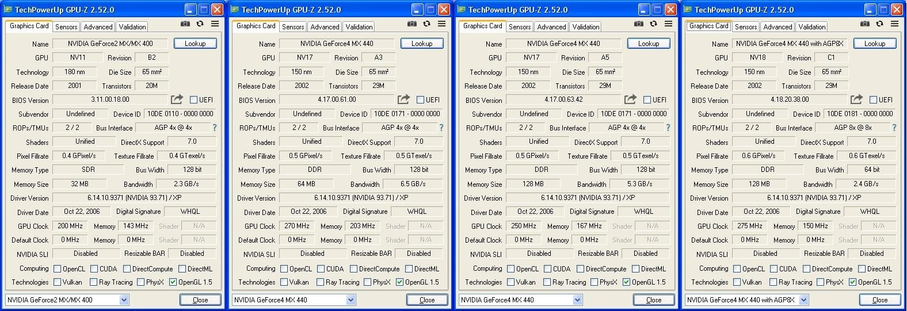Click GPU-Z title bar icon of revision A3 window
This screenshot has height=311, width=907.
(x=235, y=10)
